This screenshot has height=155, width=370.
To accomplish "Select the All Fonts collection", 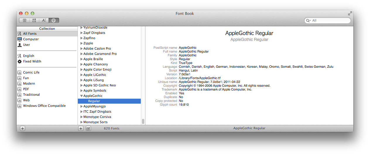I will click(47, 34).
